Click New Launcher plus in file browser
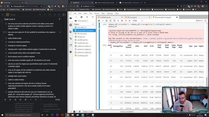This screenshot has width=209, height=117. [x=76, y=17]
